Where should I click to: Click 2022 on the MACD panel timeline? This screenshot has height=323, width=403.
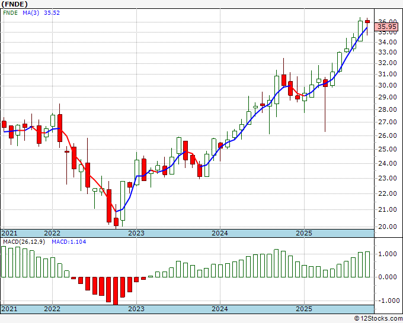[x=52, y=309]
